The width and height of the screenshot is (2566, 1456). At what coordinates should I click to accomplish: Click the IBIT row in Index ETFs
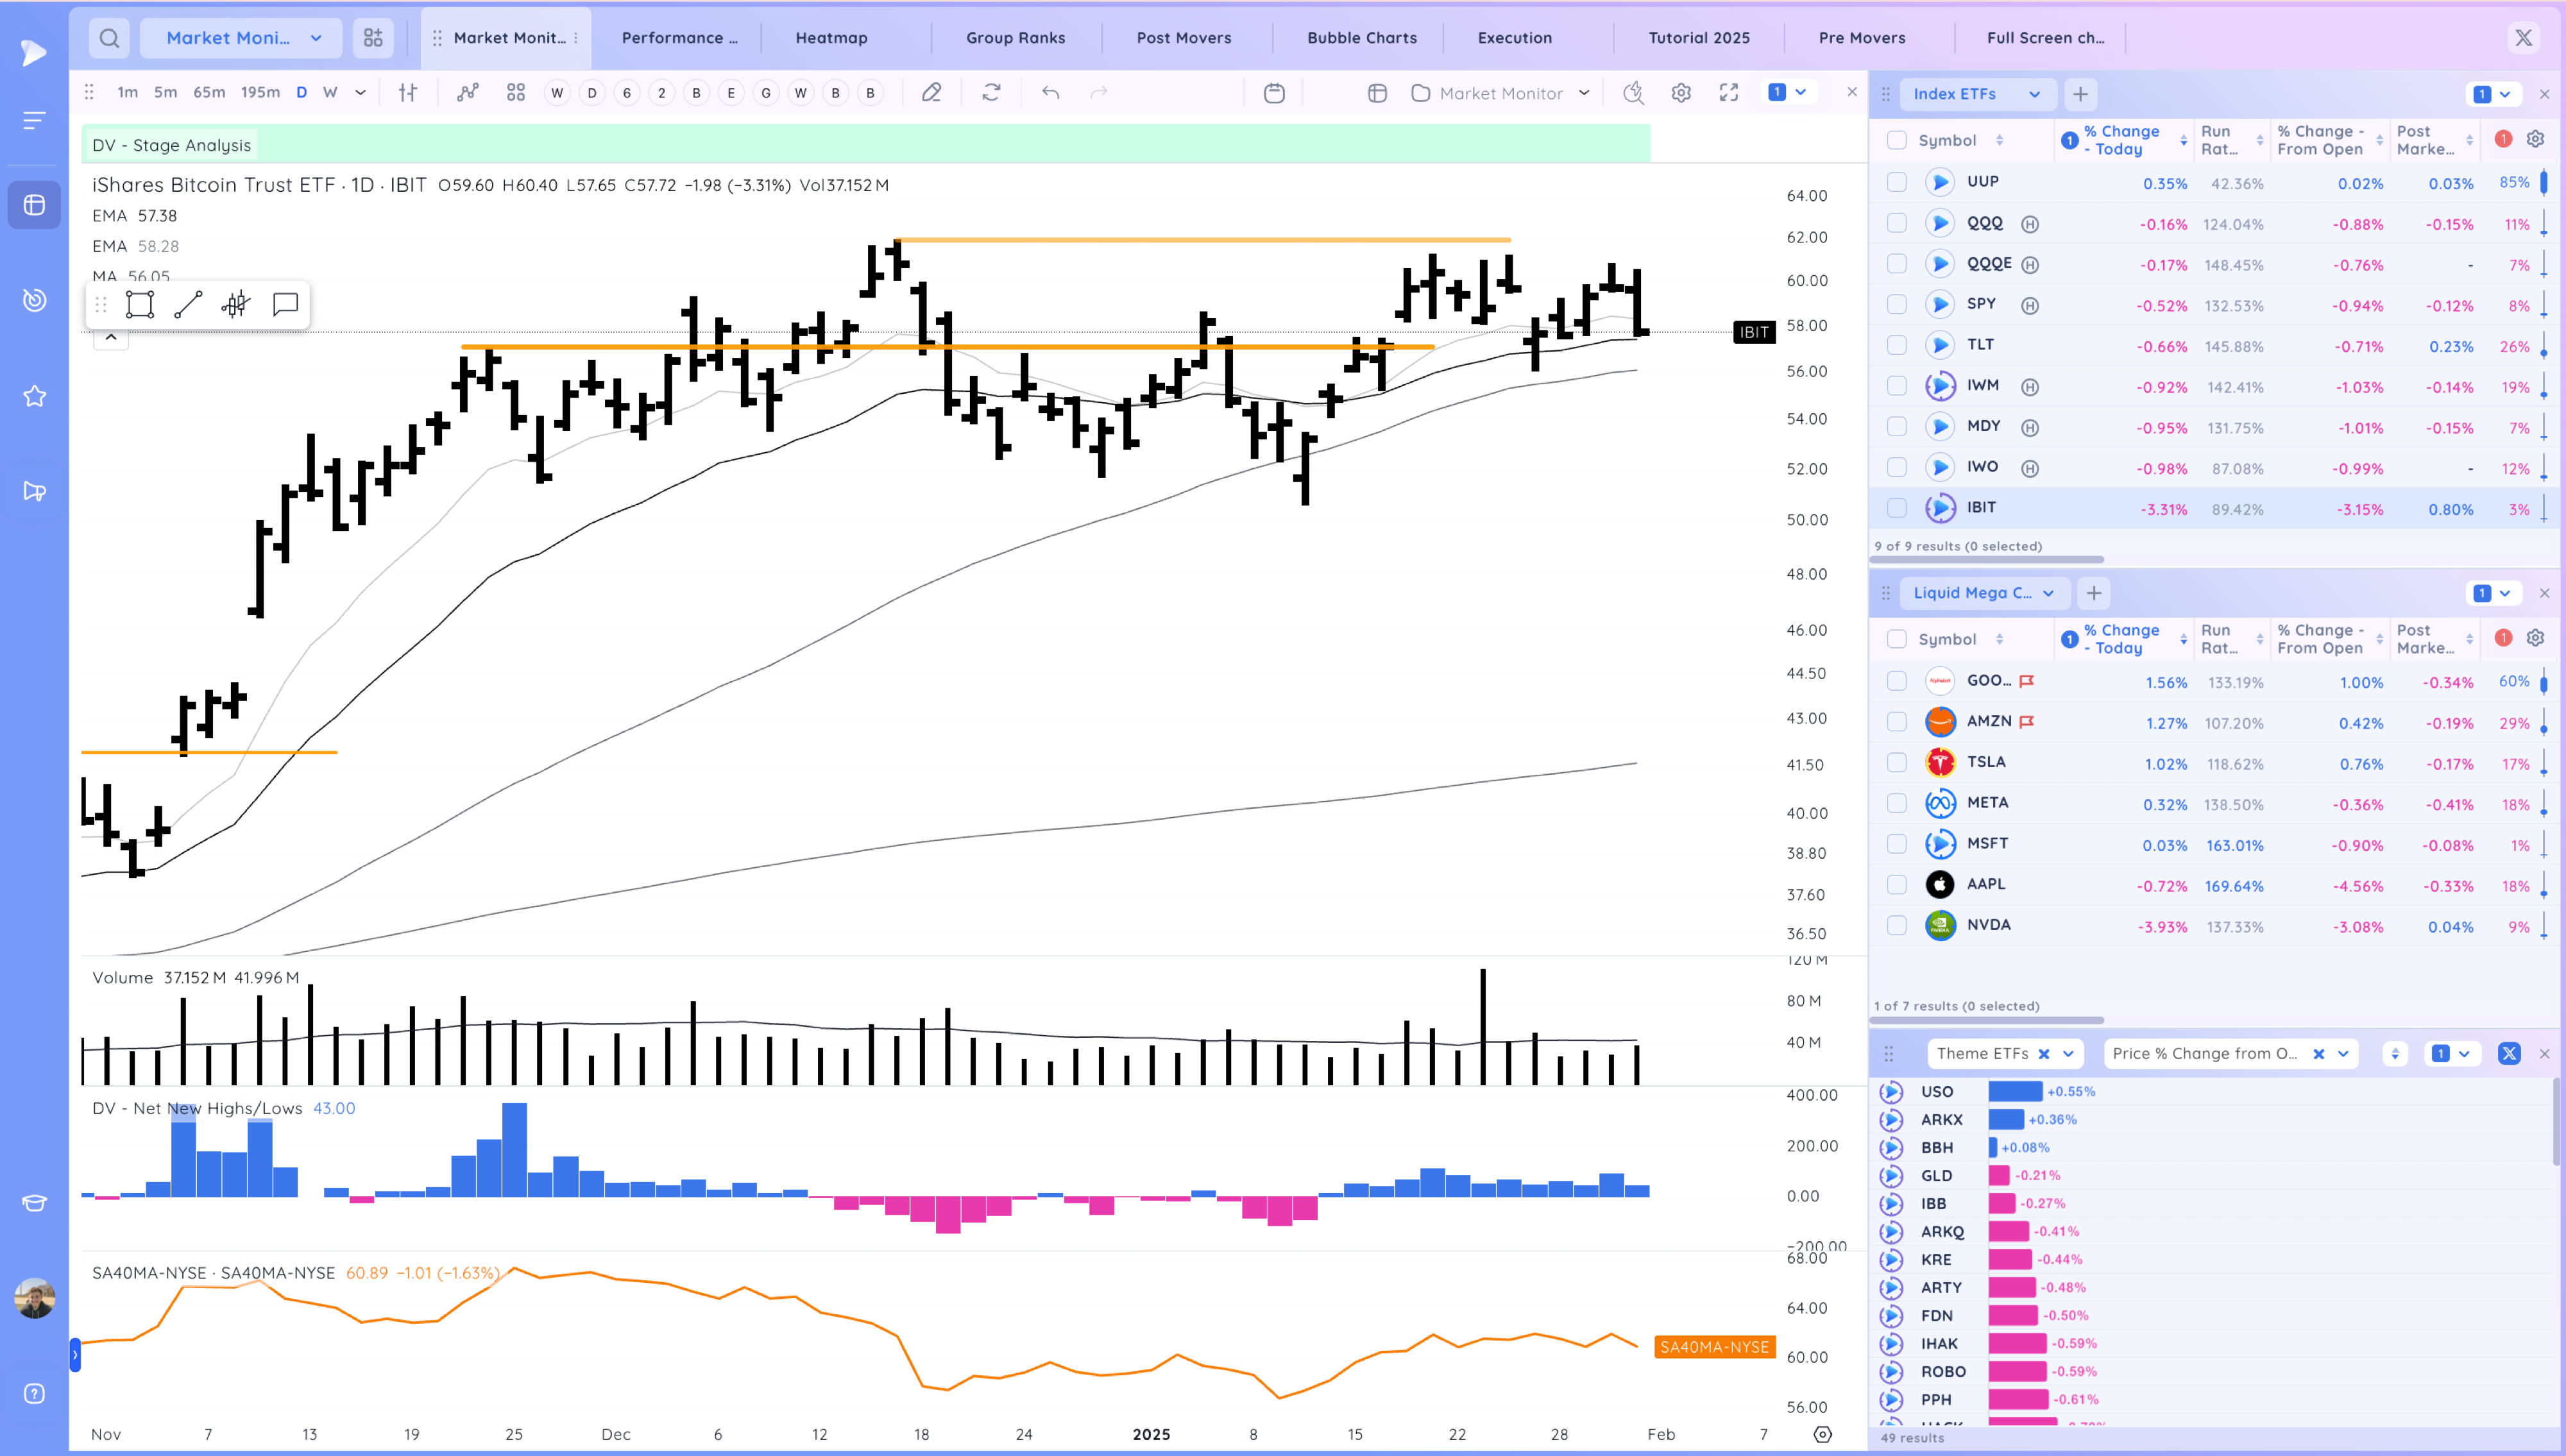(x=1981, y=508)
